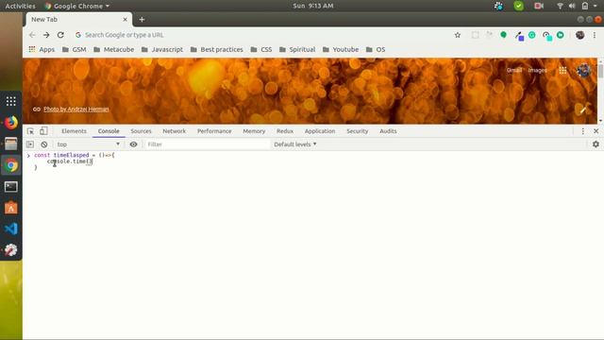604x340 pixels.
Task: Close the DevTools panel
Action: point(596,131)
